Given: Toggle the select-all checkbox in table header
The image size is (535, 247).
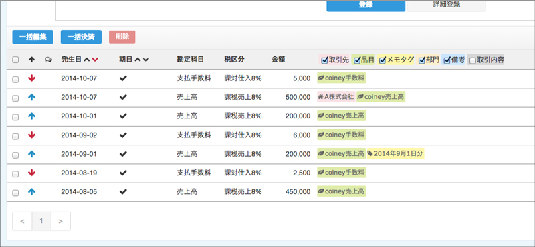Looking at the screenshot, I should [x=15, y=60].
